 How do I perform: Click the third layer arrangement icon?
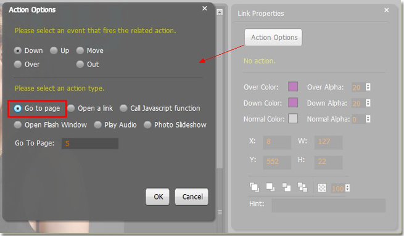click(286, 187)
